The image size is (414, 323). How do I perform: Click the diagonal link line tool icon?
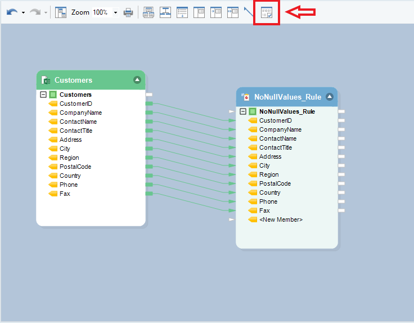249,12
